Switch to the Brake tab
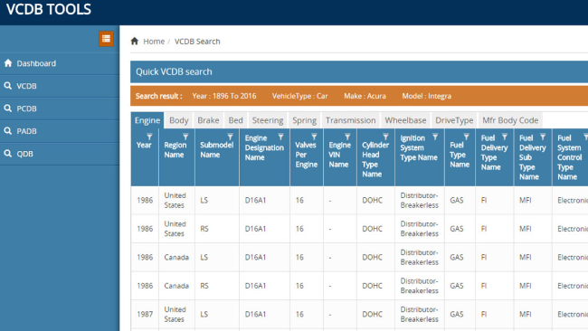Image resolution: width=588 pixels, height=331 pixels. click(x=208, y=120)
